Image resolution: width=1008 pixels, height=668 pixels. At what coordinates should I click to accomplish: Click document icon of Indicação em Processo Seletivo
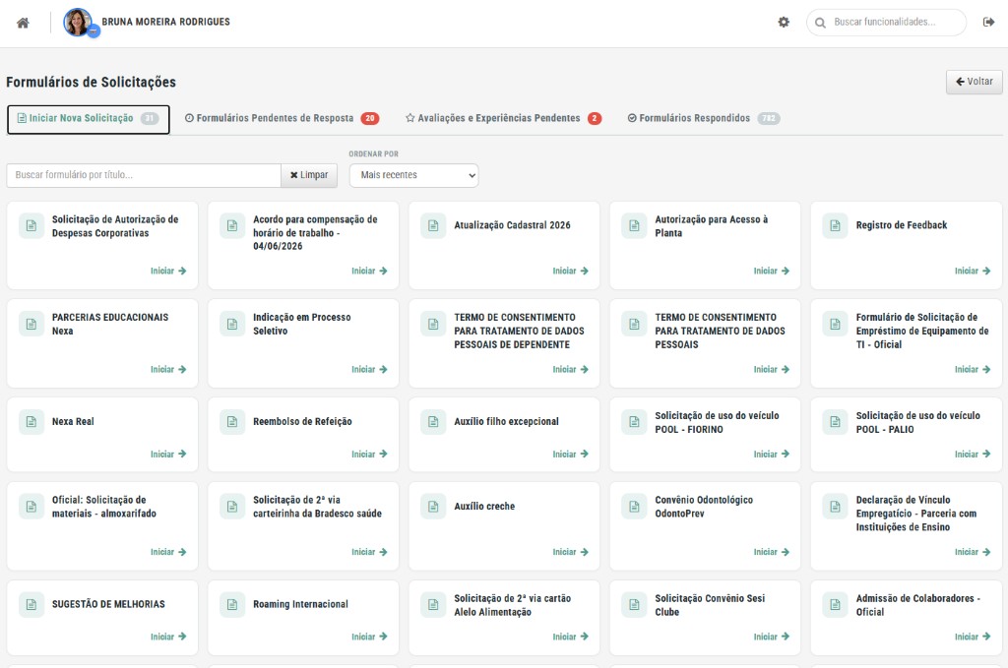[x=232, y=325]
